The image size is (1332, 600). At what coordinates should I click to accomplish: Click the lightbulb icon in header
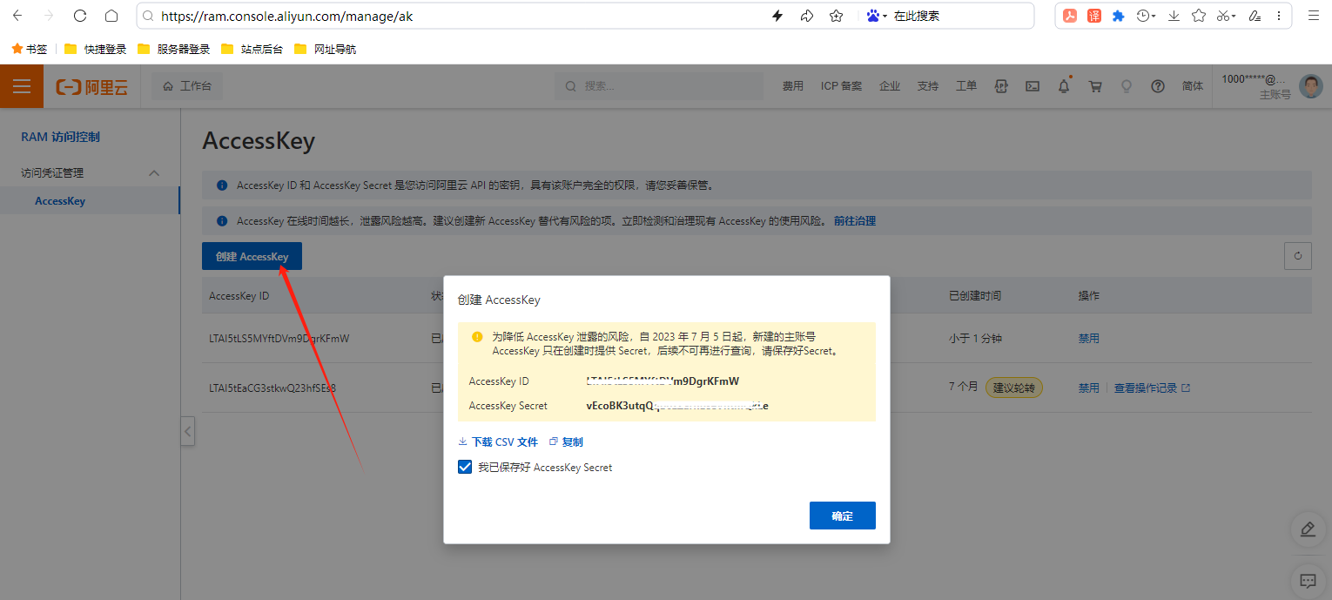tap(1127, 86)
